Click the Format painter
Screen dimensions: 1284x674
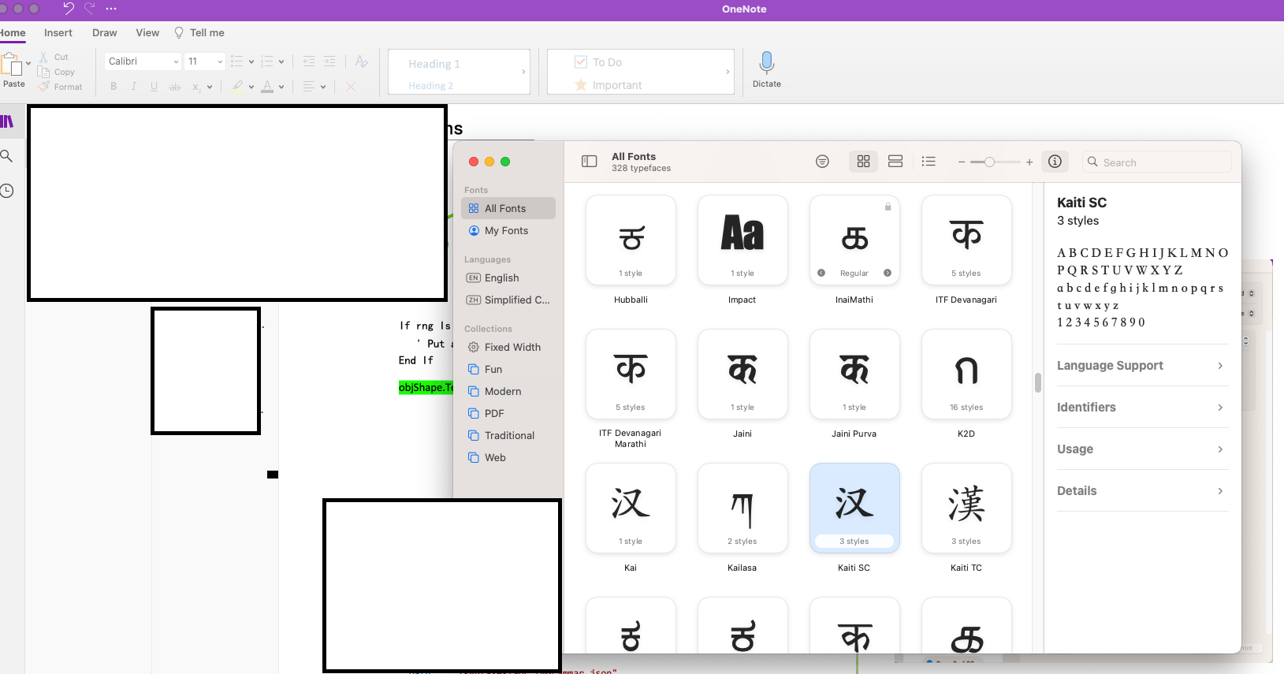[61, 87]
